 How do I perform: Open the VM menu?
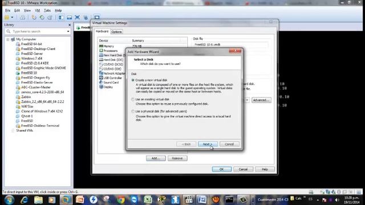(37, 10)
